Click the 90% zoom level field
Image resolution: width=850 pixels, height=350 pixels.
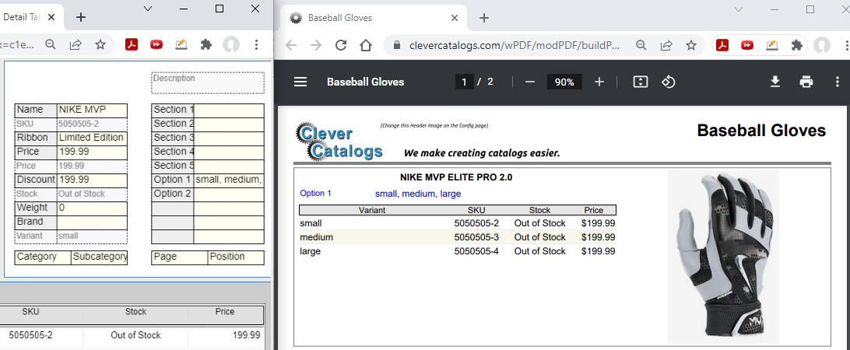coord(564,82)
